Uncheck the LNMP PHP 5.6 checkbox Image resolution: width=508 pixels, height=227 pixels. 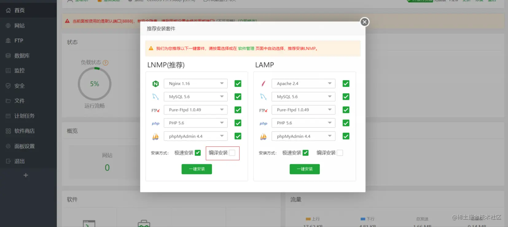coord(238,123)
